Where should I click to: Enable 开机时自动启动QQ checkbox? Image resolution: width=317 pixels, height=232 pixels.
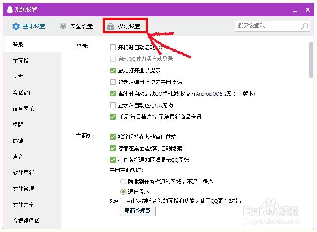[x=113, y=48]
